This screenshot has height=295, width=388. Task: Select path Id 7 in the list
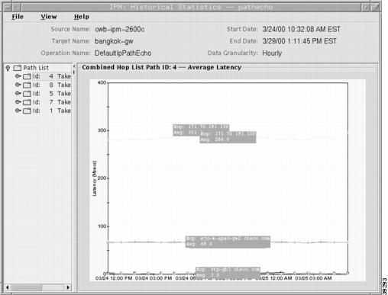click(x=52, y=102)
